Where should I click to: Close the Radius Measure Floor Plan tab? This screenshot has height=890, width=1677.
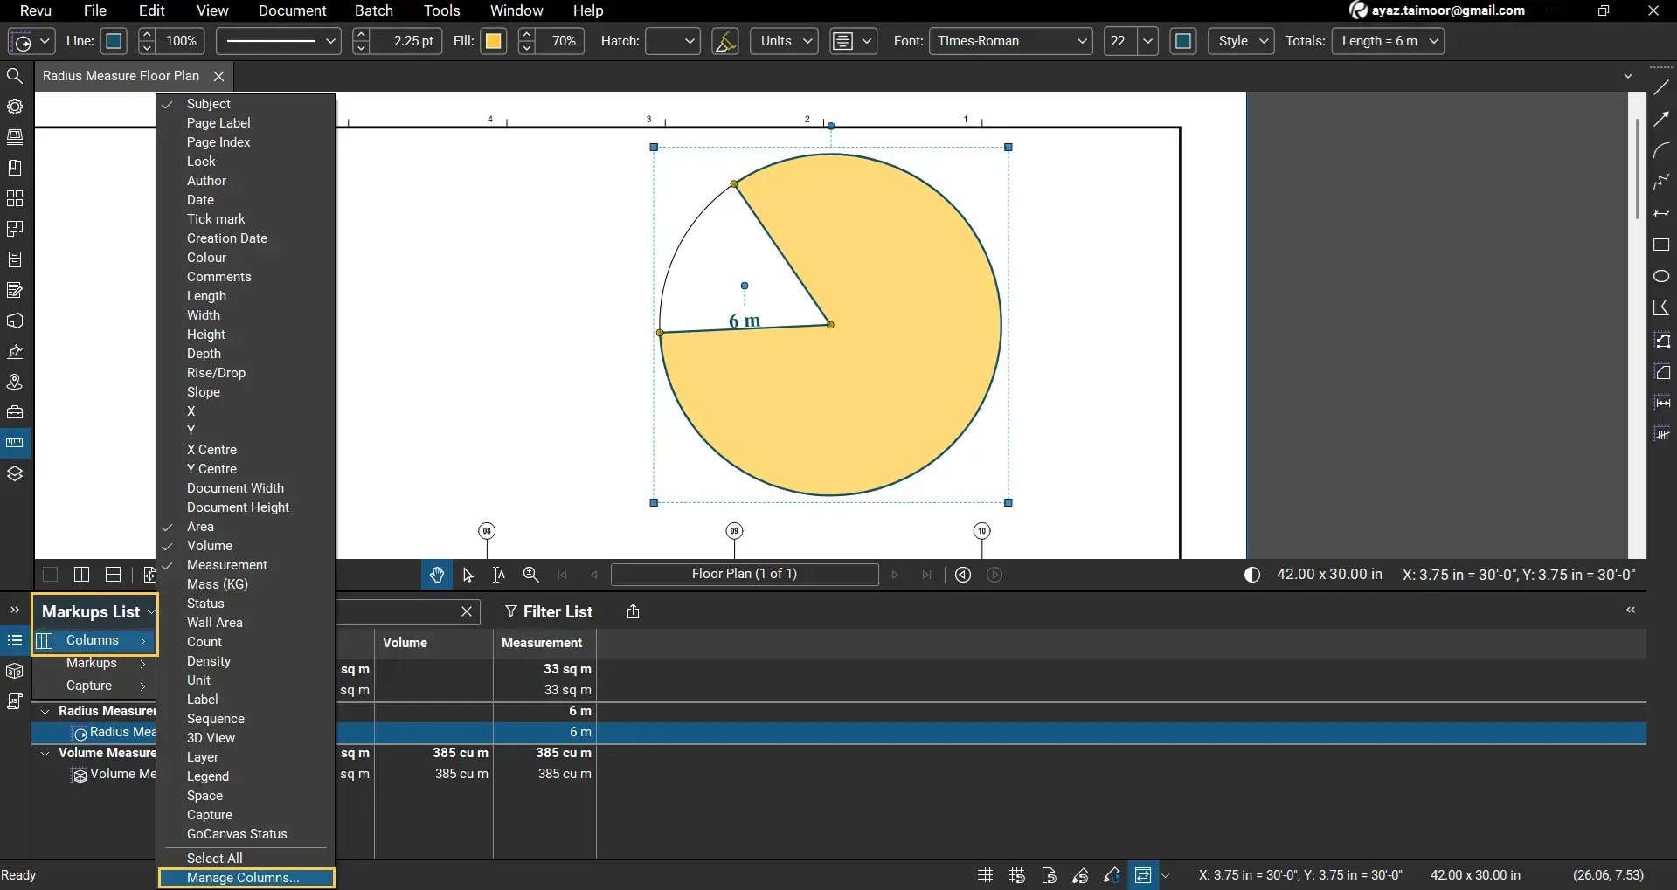click(x=219, y=76)
